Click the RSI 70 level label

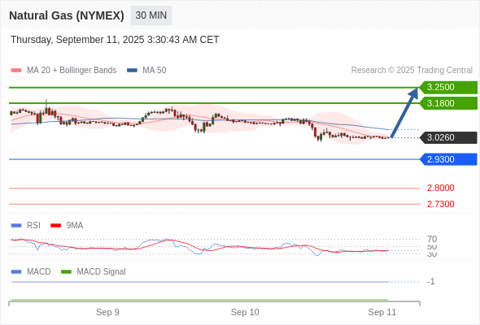tap(432, 239)
